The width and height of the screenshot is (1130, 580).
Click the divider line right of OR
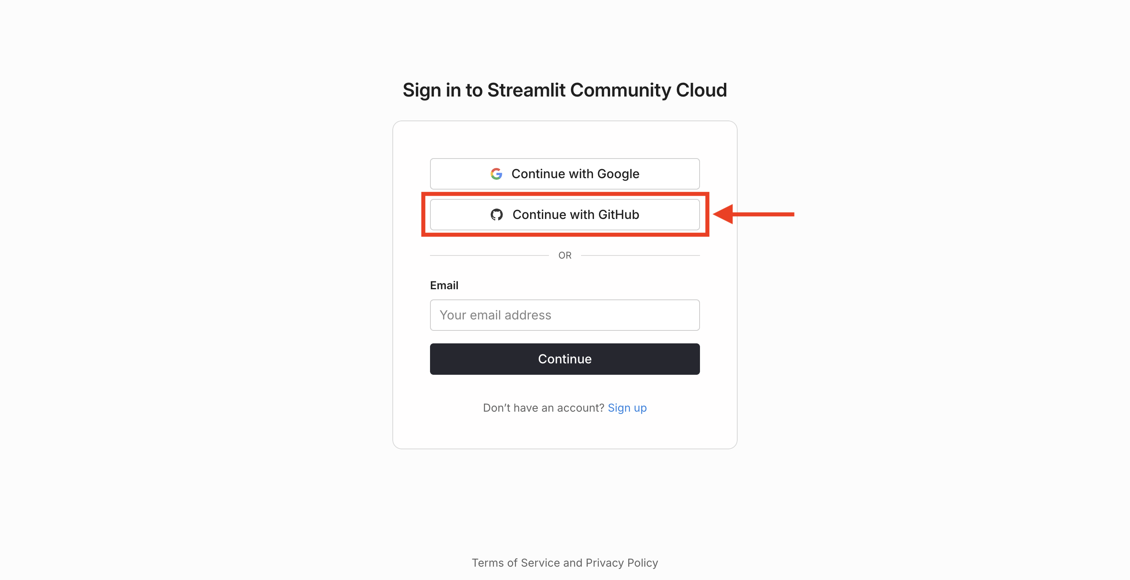640,255
